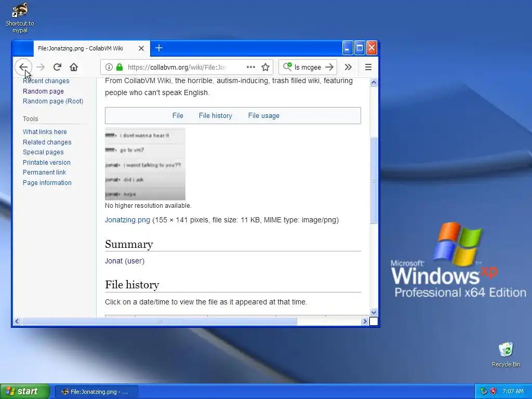Image resolution: width=532 pixels, height=399 pixels.
Task: Jump to the File section tab
Action: click(178, 116)
